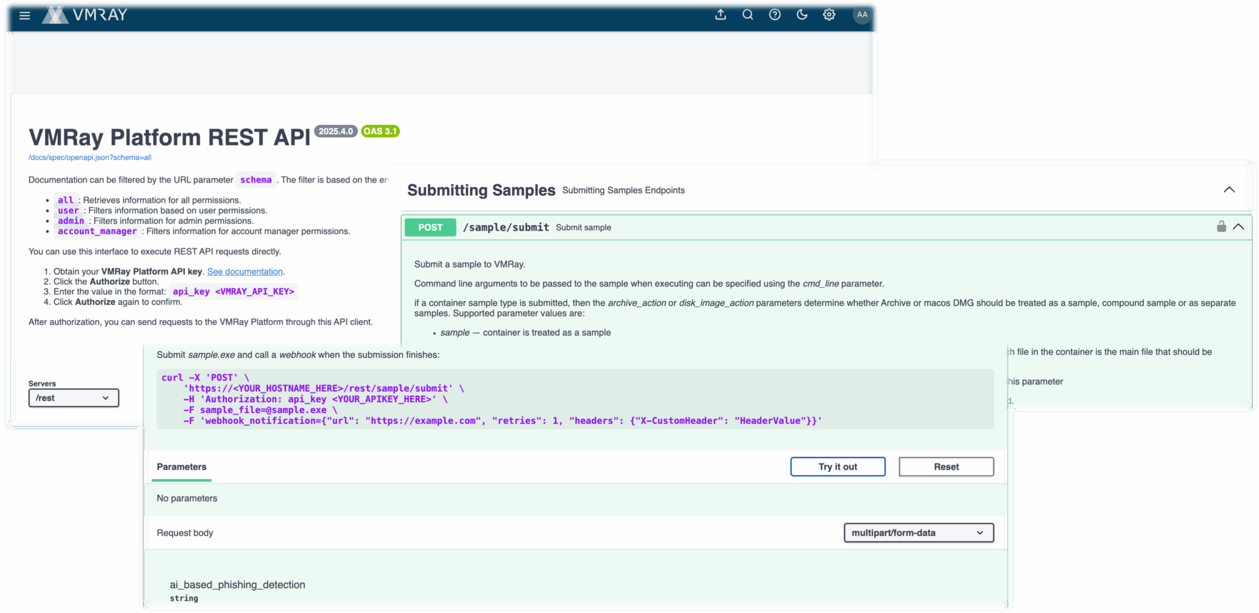Click the authorization lock on /sample/submit
1259x613 pixels.
point(1221,227)
